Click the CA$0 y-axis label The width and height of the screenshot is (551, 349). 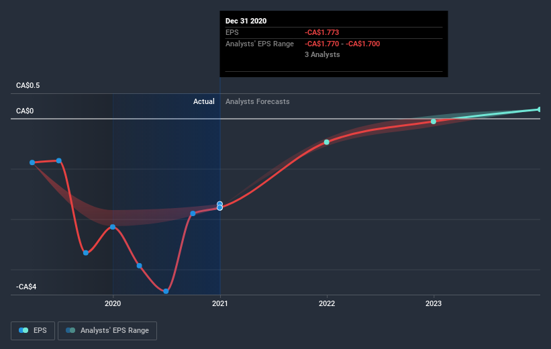pos(25,111)
